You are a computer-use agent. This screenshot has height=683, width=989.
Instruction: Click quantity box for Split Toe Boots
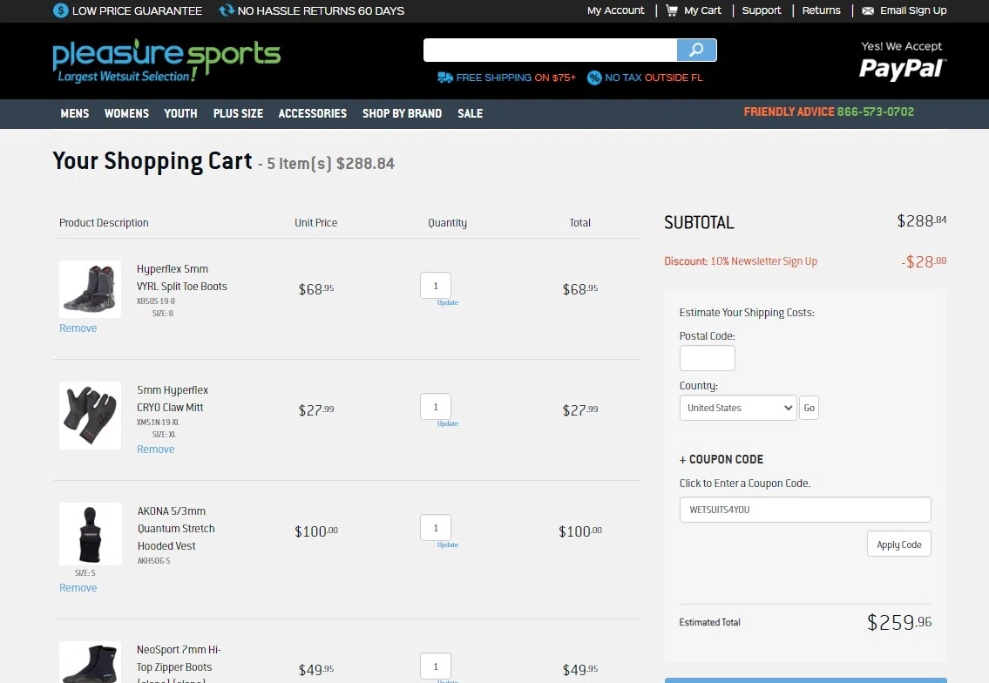(436, 286)
